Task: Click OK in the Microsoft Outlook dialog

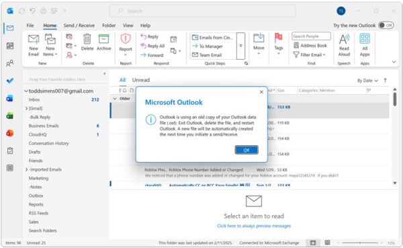Action: coord(247,150)
